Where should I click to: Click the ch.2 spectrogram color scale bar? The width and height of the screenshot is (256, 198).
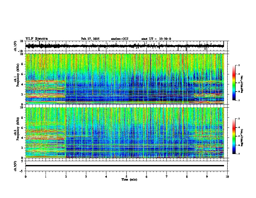point(234,136)
